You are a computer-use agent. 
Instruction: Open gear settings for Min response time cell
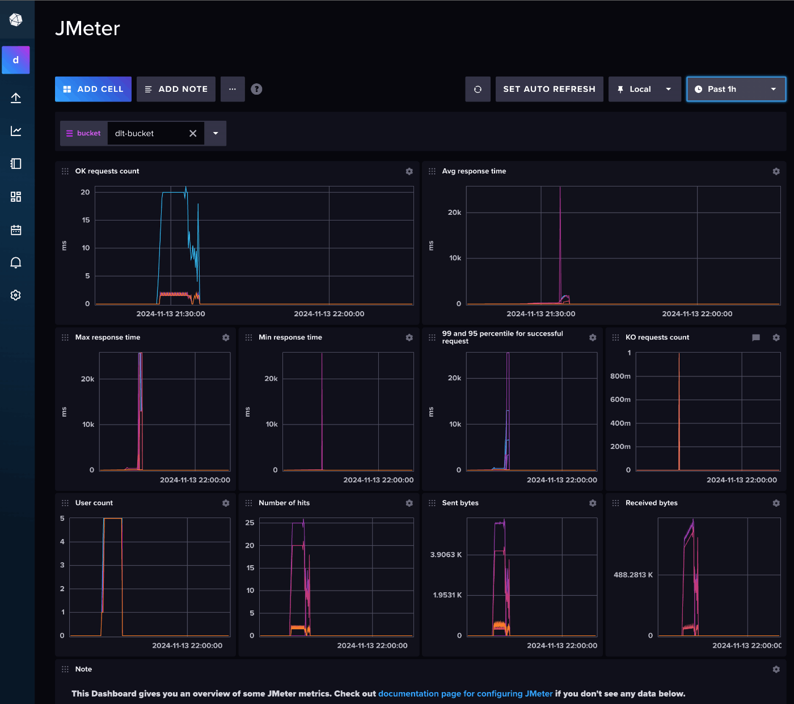409,337
